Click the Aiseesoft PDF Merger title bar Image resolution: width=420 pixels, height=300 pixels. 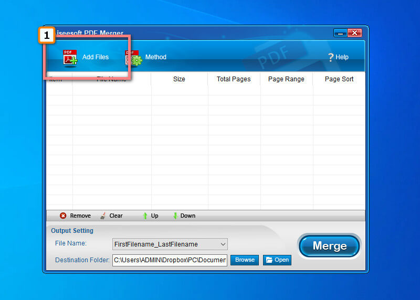coord(210,33)
